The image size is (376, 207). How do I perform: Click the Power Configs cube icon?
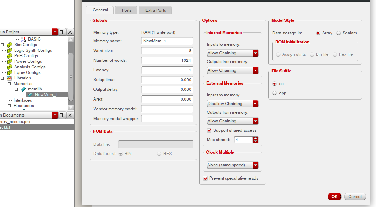[x=9, y=61]
